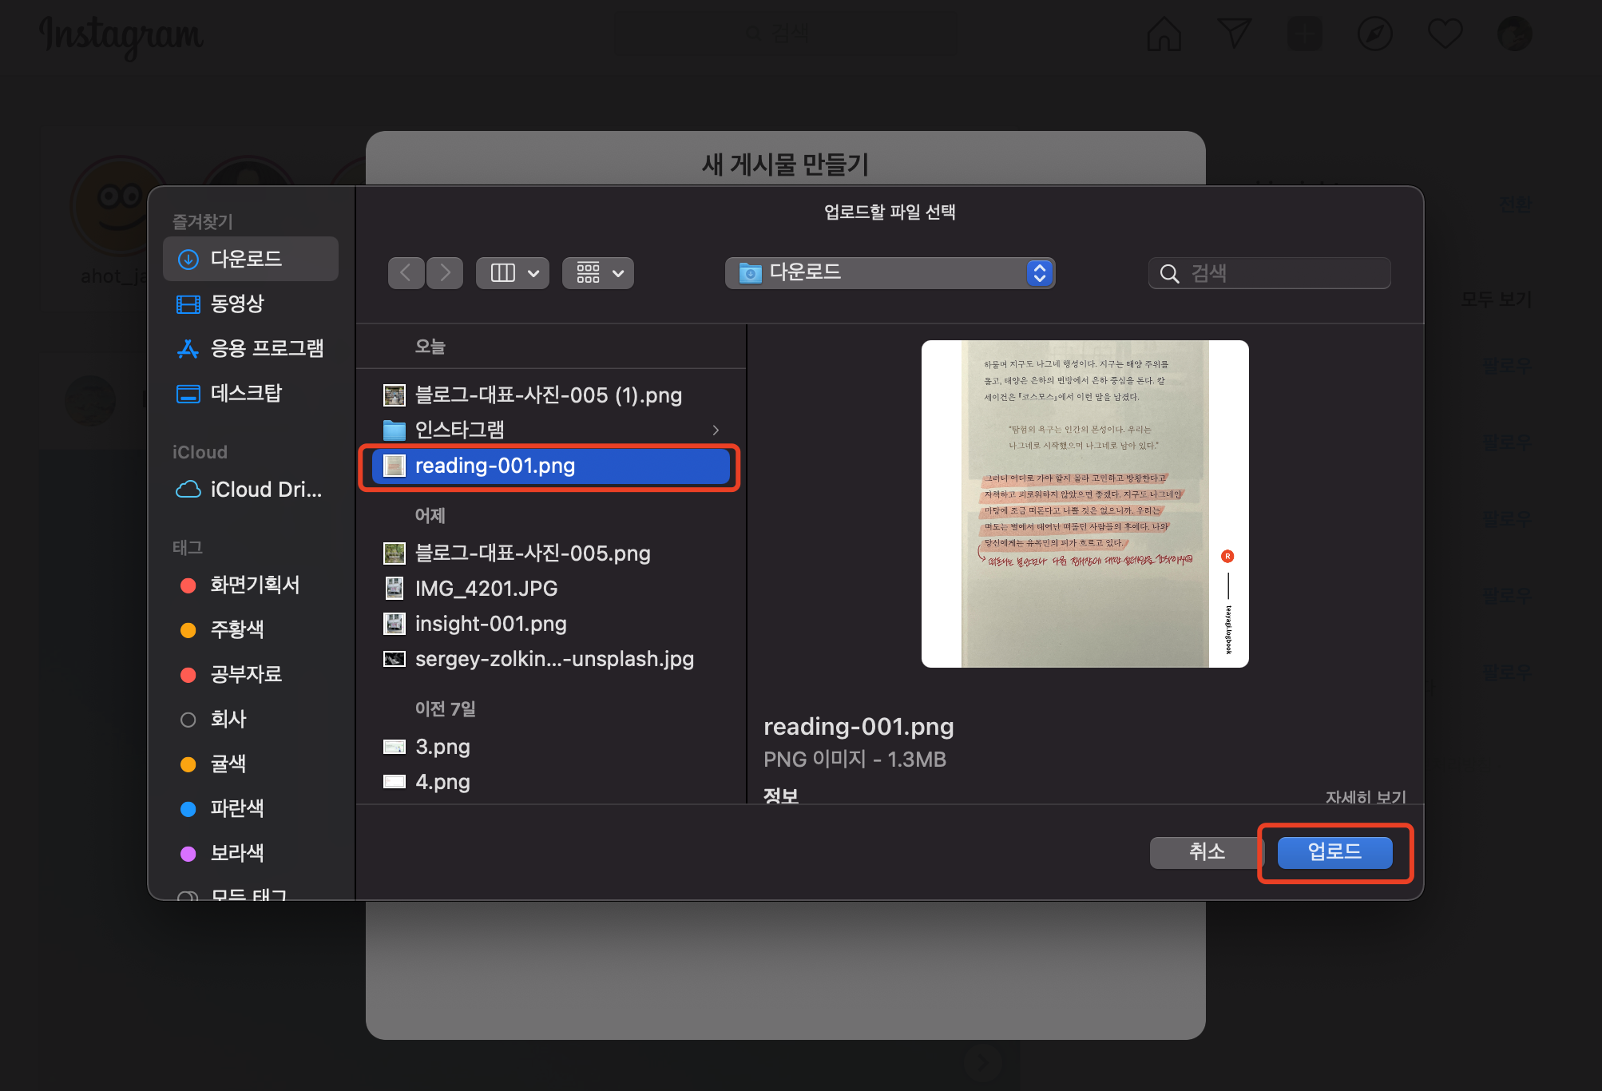This screenshot has width=1602, height=1091.
Task: Choose the 회사 tag
Action: tap(251, 719)
